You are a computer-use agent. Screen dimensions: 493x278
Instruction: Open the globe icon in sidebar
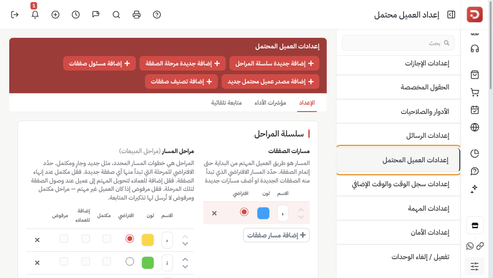pos(475,127)
